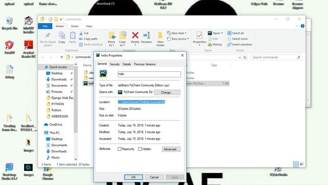Click the Copy icon in the ribbon

(61, 35)
